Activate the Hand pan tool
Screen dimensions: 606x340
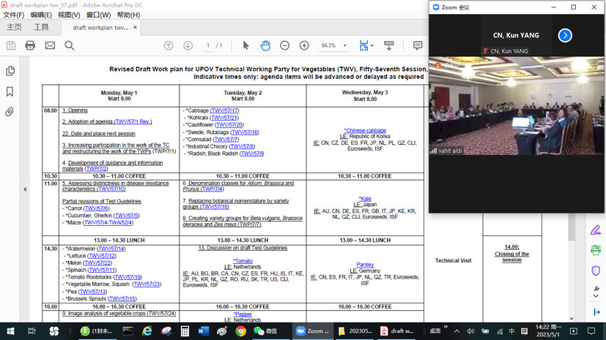click(265, 45)
